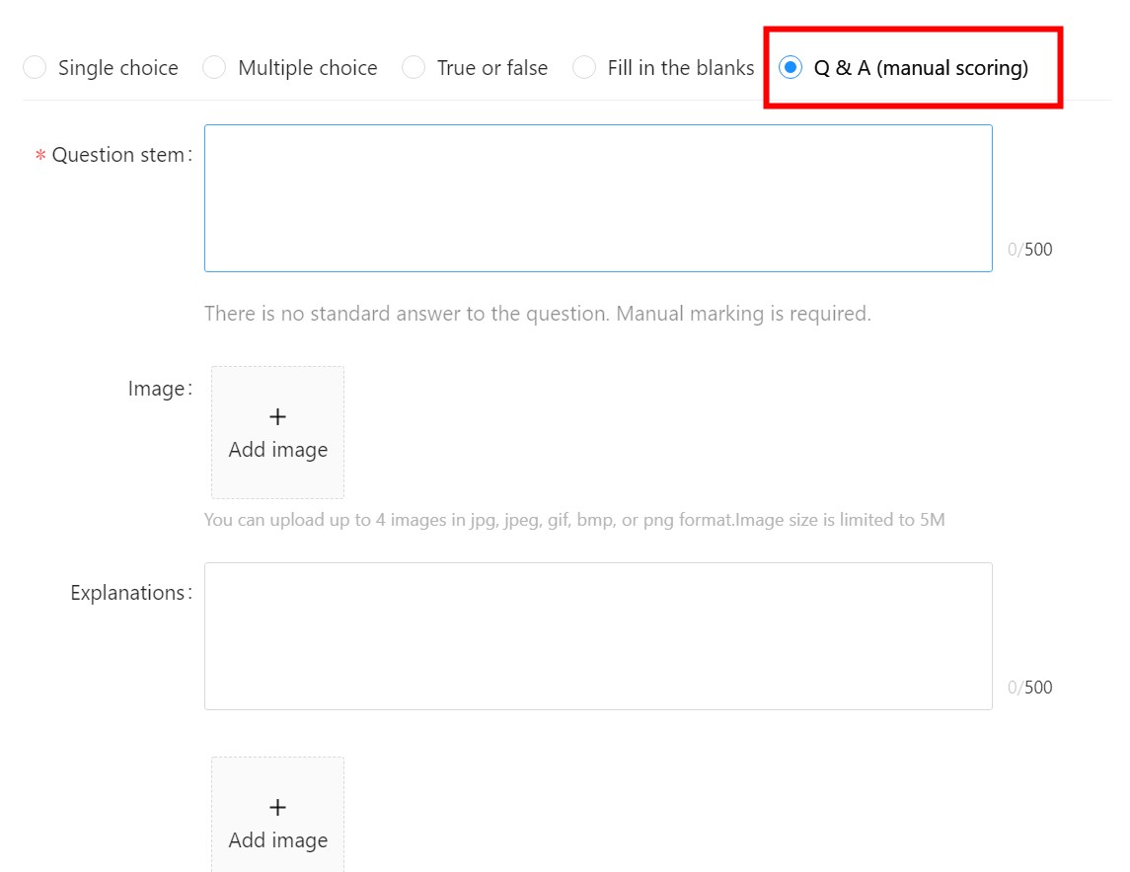Click Add image text beneath Explanations box
Viewport: 1130px width, 872px height.
click(278, 840)
